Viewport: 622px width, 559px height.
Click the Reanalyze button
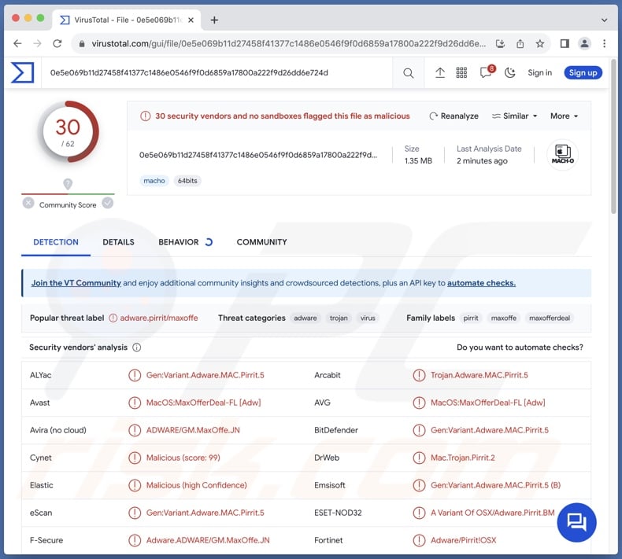click(x=454, y=116)
